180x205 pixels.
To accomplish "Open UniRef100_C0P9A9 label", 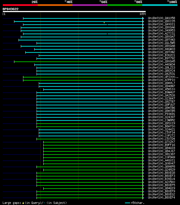I will tap(161, 157).
